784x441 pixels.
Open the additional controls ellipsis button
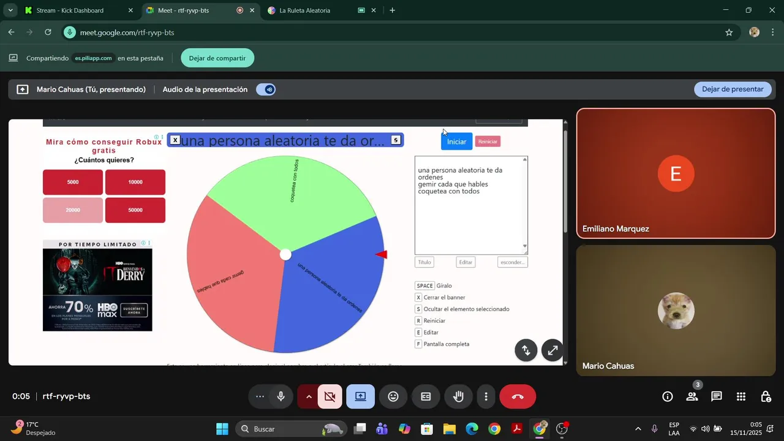pos(260,397)
